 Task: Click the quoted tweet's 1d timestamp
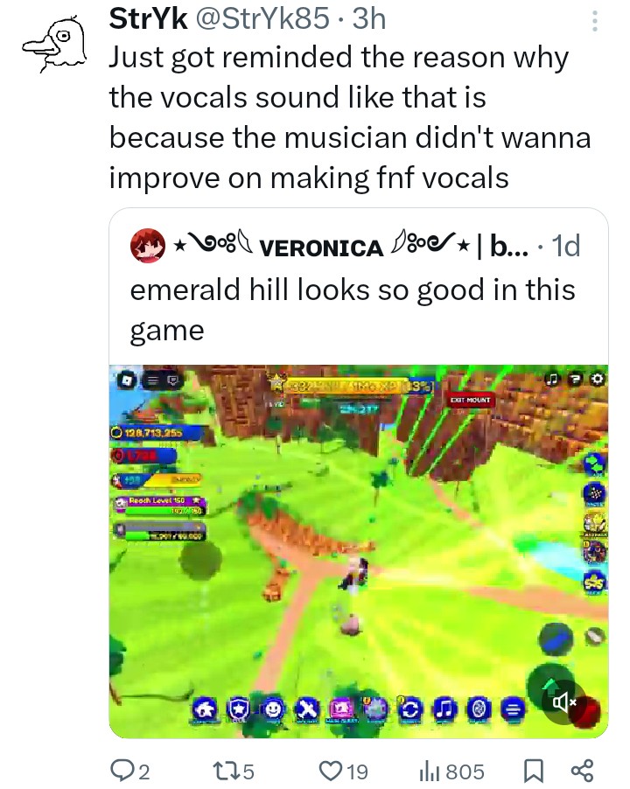566,246
